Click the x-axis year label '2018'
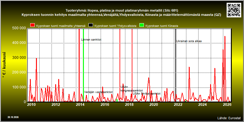Screen dimensions: 244x122 129,105
